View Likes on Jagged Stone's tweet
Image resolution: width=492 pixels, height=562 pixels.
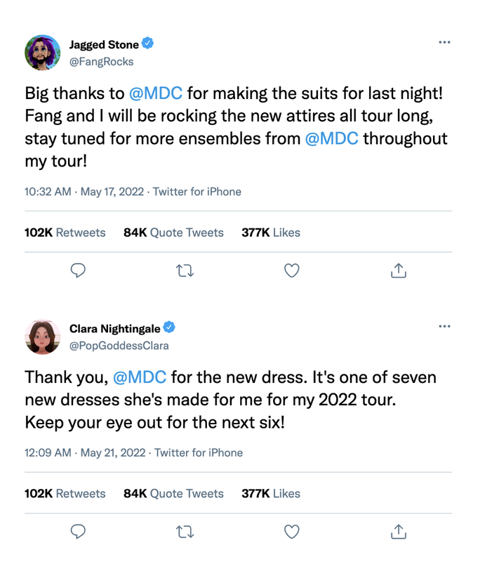pyautogui.click(x=271, y=233)
